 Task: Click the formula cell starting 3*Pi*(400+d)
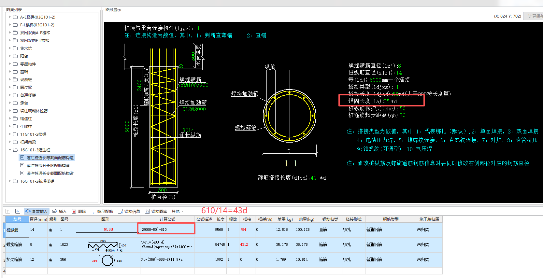167,245
